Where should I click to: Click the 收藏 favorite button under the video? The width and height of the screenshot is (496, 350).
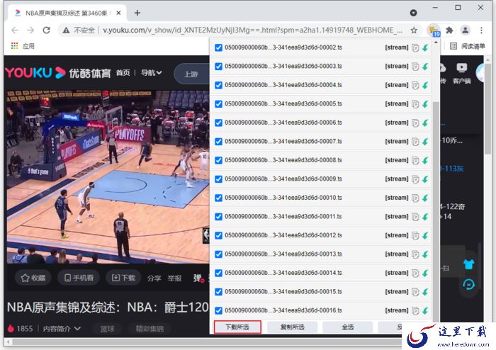[33, 278]
